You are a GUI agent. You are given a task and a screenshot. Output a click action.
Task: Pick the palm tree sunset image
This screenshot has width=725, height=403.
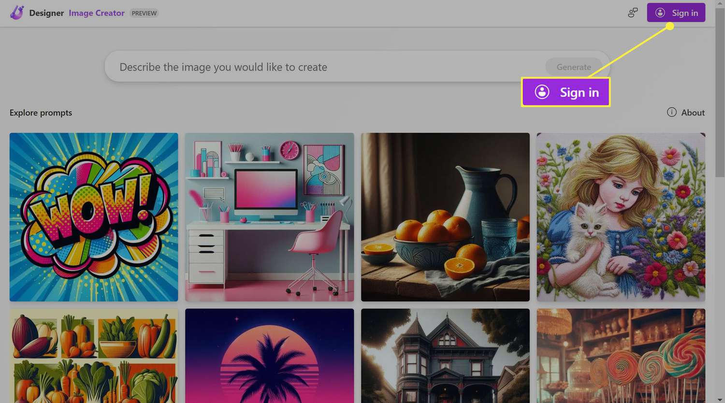(269, 356)
